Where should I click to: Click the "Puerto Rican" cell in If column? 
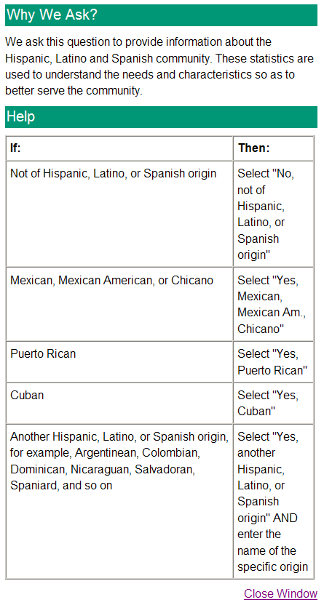coord(119,362)
